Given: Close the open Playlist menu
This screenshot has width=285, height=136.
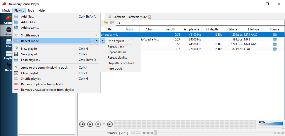Looking at the screenshot, I should [x=19, y=11].
